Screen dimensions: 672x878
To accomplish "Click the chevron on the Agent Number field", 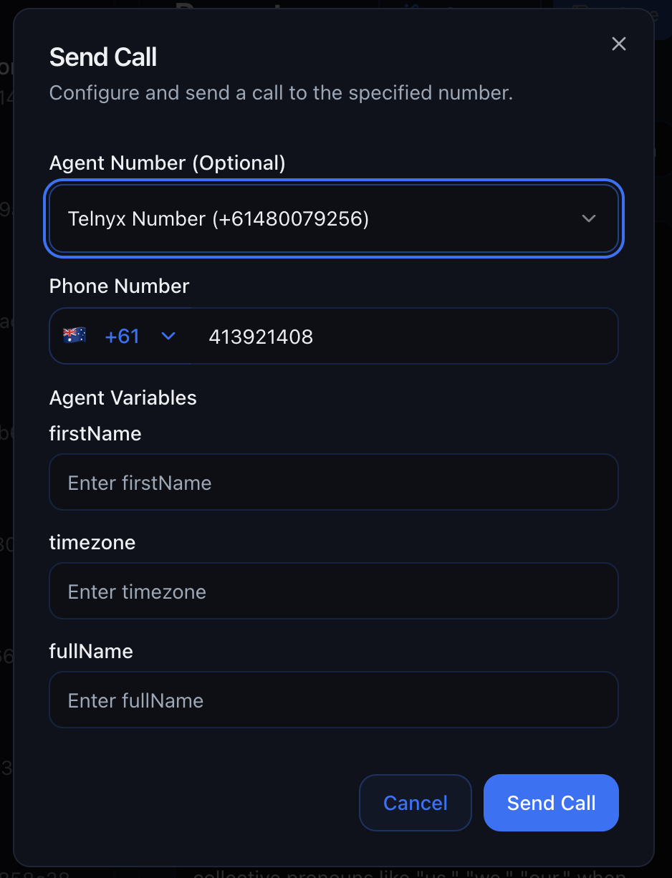I will 588,218.
